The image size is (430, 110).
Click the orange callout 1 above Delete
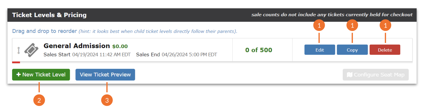pos(385,26)
